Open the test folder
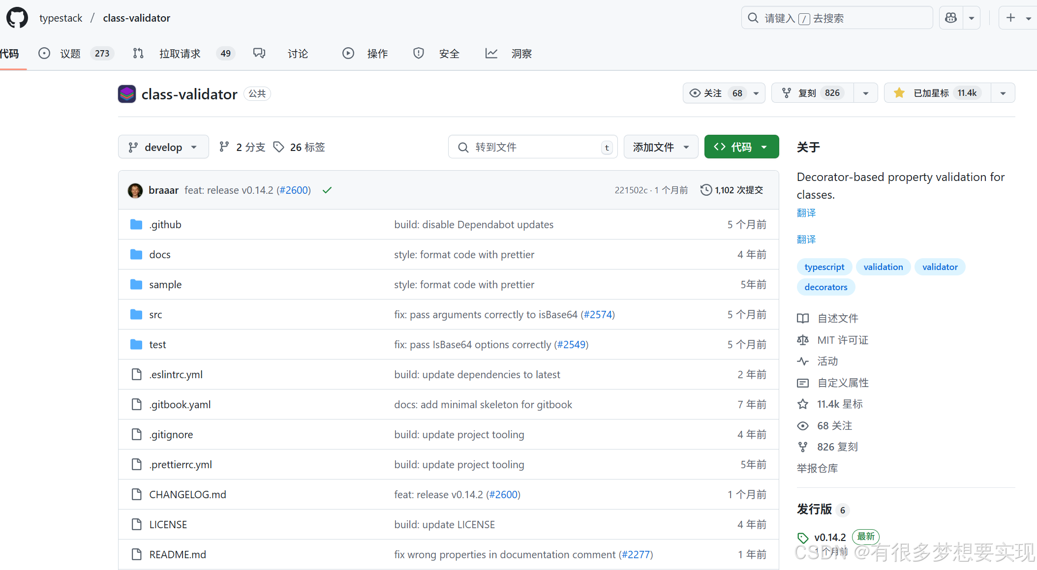Viewport: 1037px width, 570px height. (x=157, y=345)
